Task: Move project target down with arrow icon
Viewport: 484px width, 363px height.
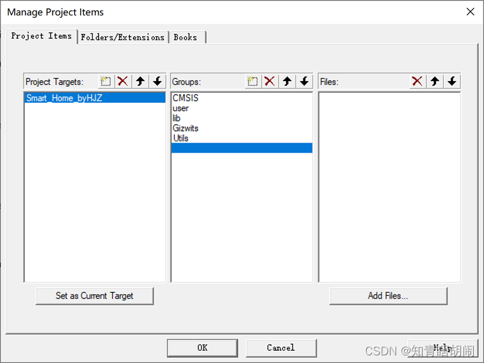Action: (157, 81)
